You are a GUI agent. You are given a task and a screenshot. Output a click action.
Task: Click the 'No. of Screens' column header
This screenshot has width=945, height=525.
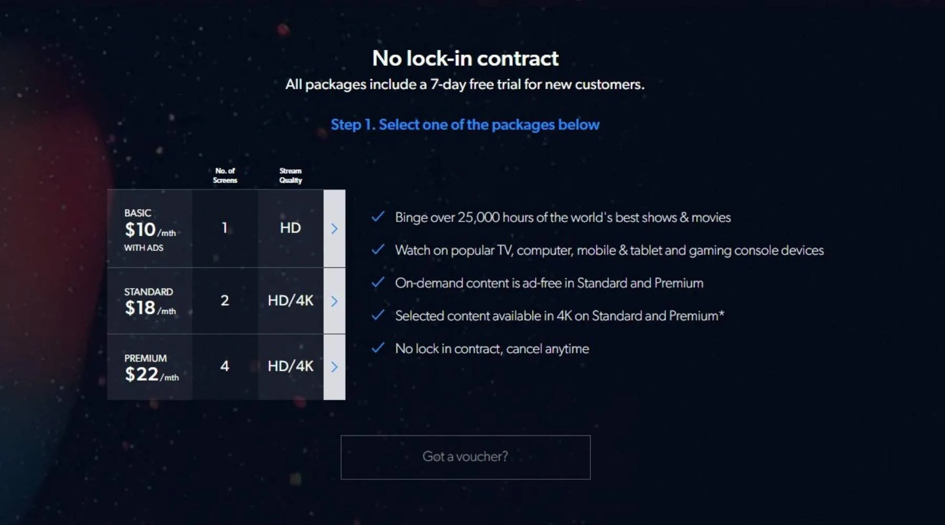tap(225, 175)
